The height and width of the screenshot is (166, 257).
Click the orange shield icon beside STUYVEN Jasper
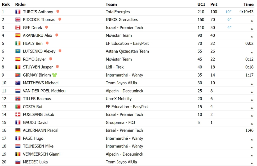[57, 67]
